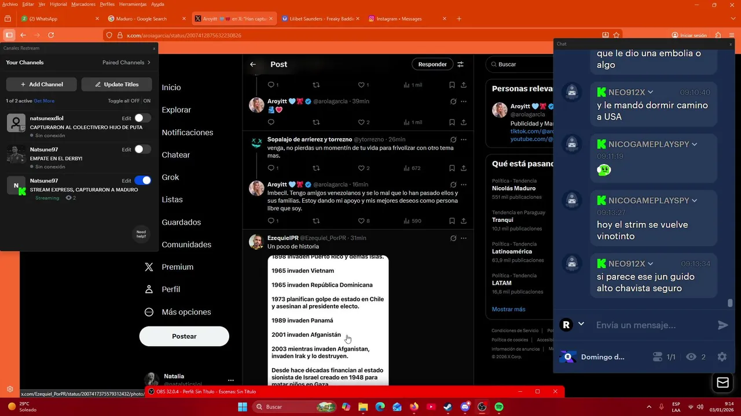Click the Postear button
The image size is (741, 416).
pos(184,336)
